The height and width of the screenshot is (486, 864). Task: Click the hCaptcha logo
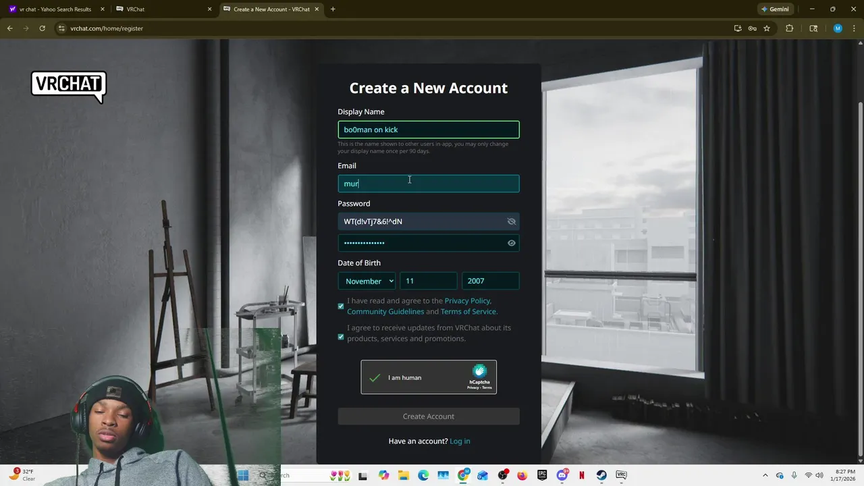point(479,371)
